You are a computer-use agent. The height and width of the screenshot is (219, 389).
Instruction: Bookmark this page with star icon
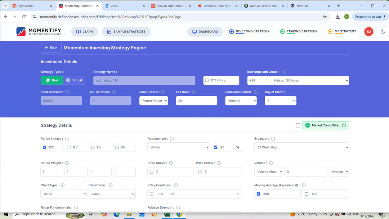coord(325,17)
